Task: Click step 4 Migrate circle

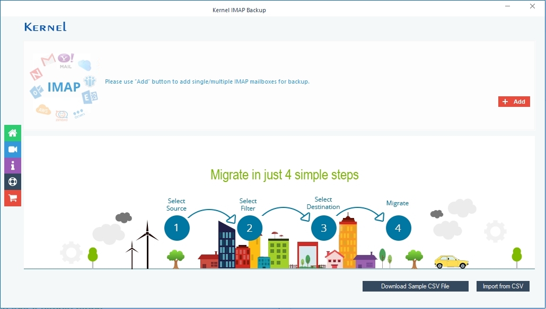Action: click(x=398, y=228)
